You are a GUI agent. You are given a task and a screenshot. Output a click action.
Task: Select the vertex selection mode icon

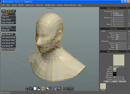click(x=27, y=89)
